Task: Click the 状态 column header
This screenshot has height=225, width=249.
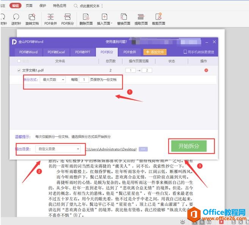Action: pos(172,61)
